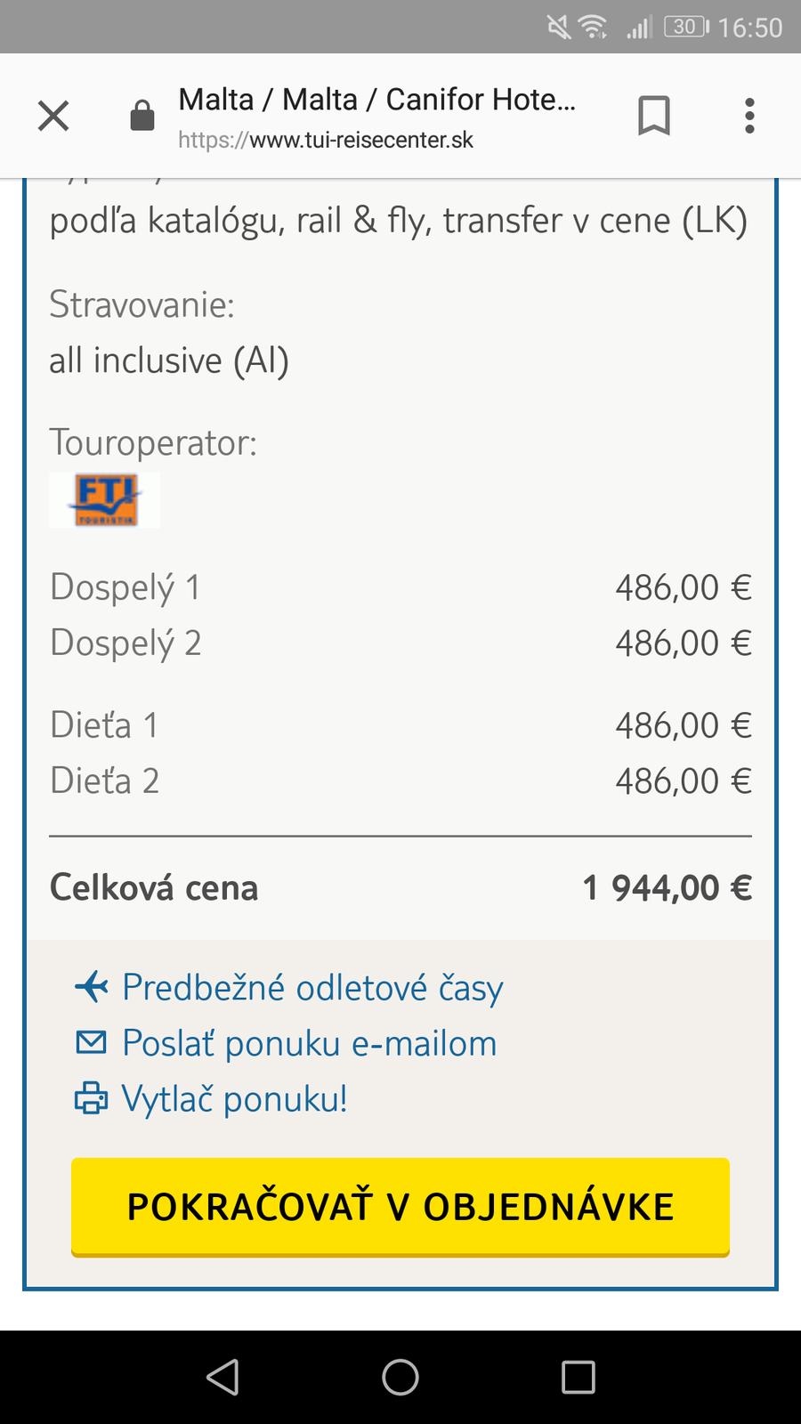Tap the Celková cena total price
The image size is (801, 1424).
pos(667,888)
